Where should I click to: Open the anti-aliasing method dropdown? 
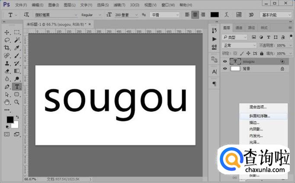click(x=165, y=15)
